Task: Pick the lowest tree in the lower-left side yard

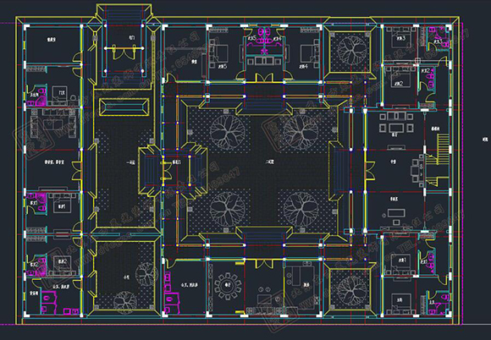Action: 125,303
